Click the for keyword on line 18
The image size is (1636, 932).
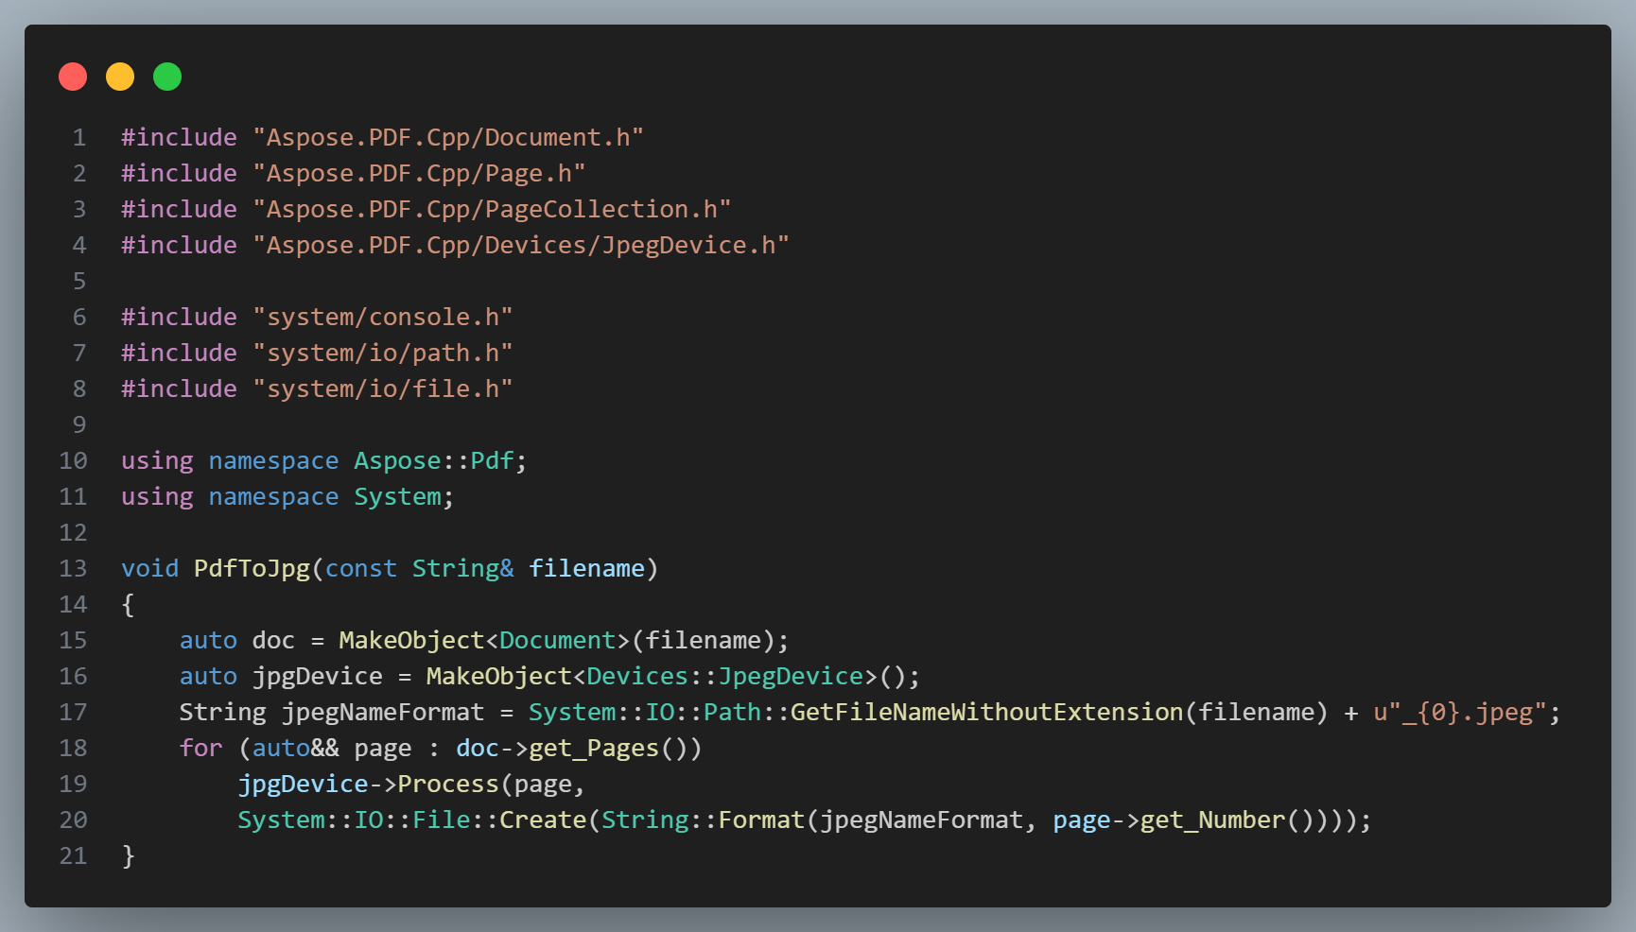coord(200,748)
